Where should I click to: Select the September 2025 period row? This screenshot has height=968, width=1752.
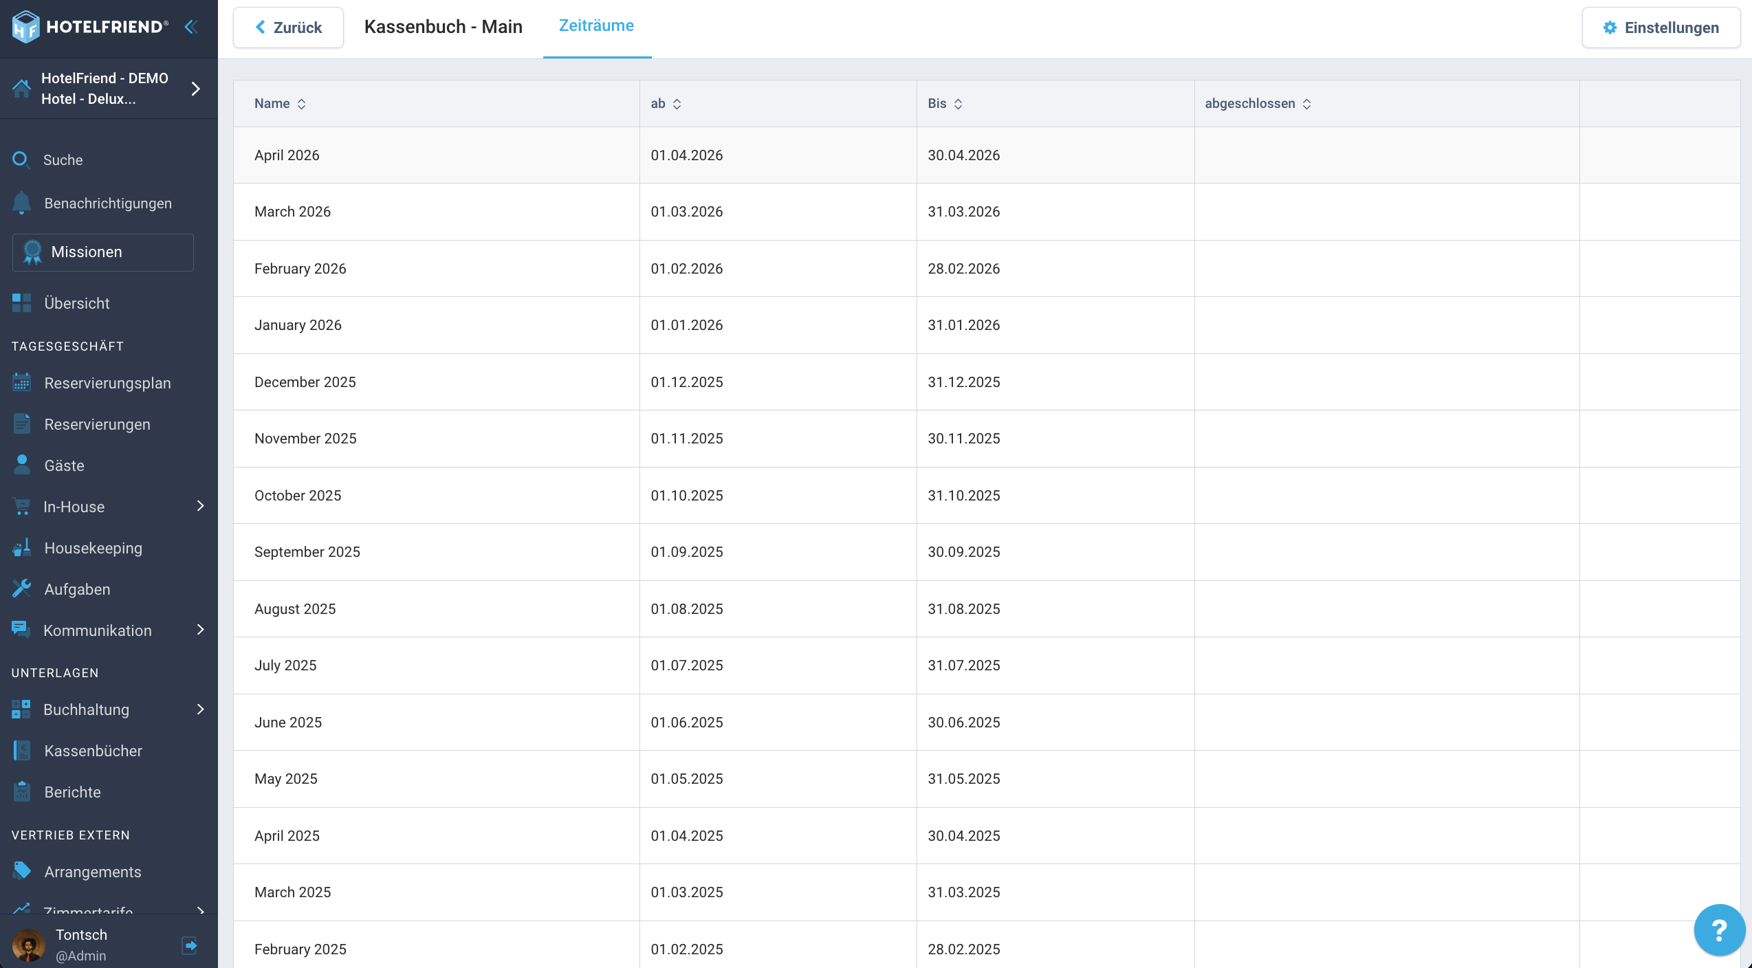point(987,552)
